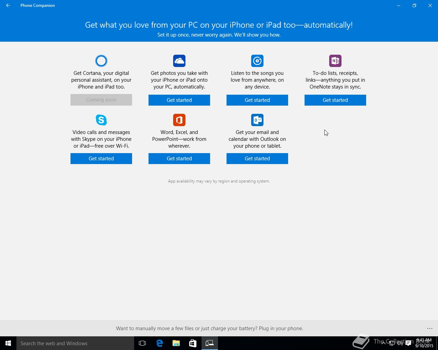This screenshot has width=438, height=350.
Task: Open the Action Center notifications icon
Action: 408,343
